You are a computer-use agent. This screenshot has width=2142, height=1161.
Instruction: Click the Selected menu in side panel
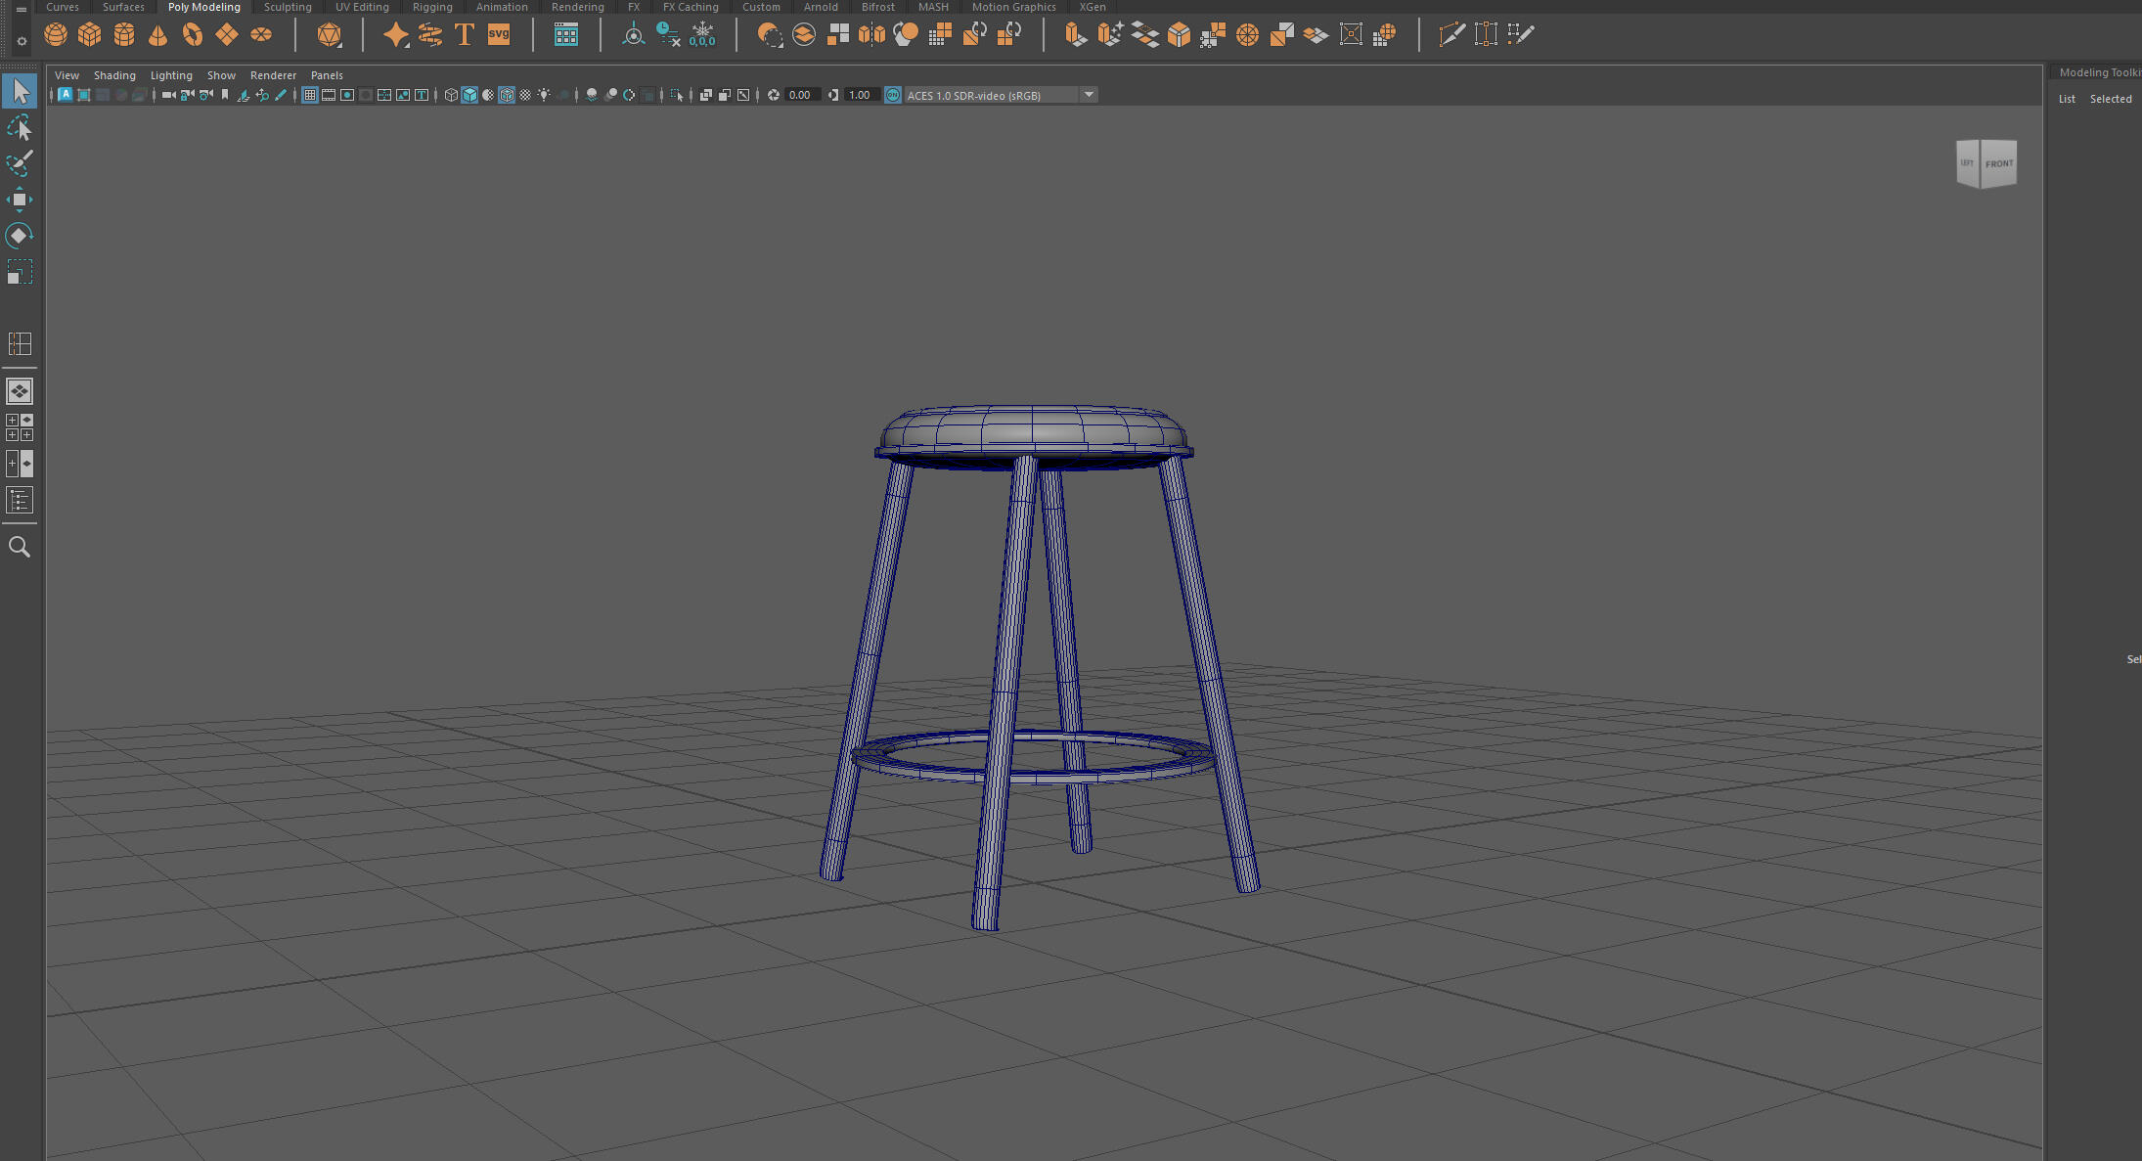tap(2110, 99)
